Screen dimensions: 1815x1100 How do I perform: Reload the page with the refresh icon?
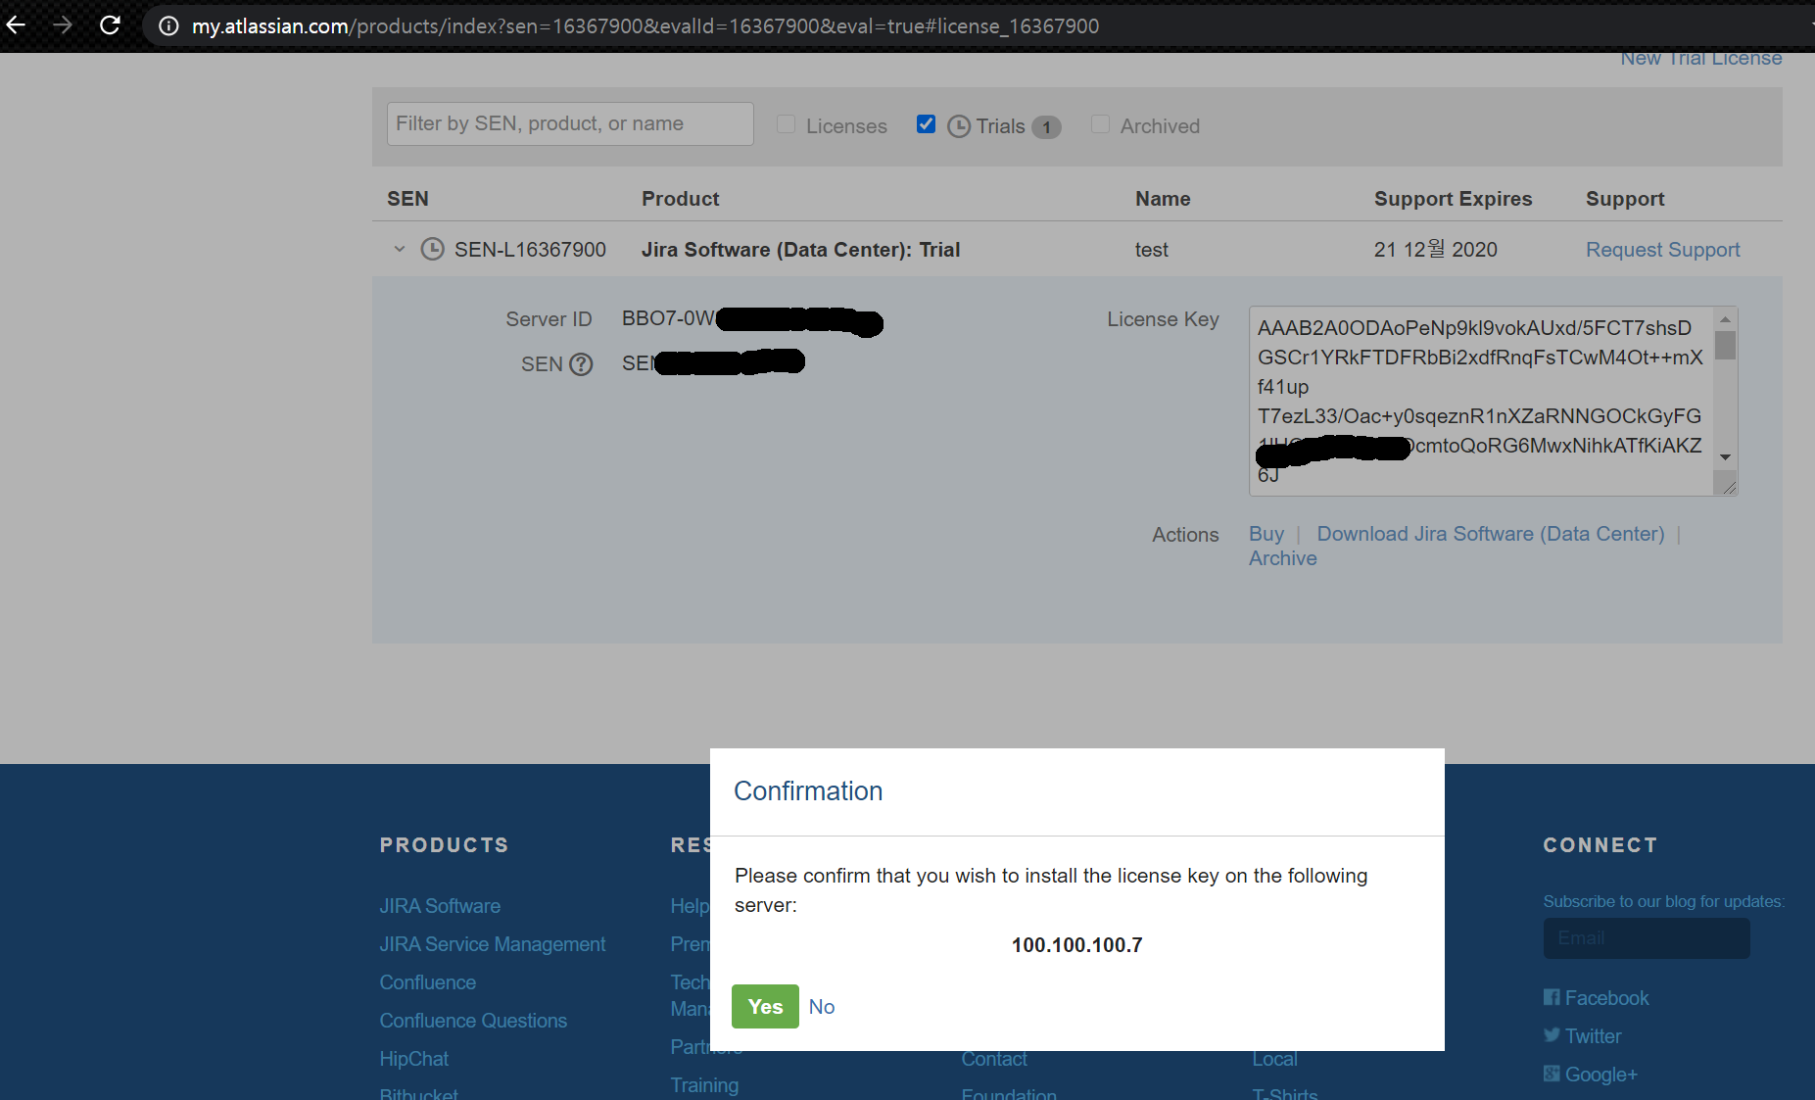point(110,24)
